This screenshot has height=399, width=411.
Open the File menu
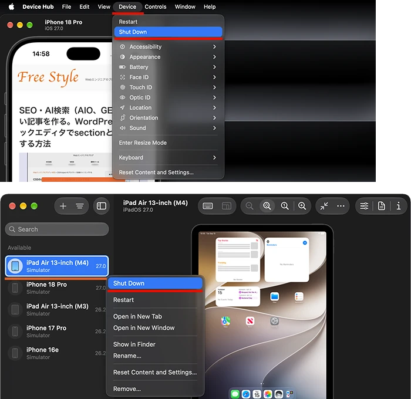point(66,7)
